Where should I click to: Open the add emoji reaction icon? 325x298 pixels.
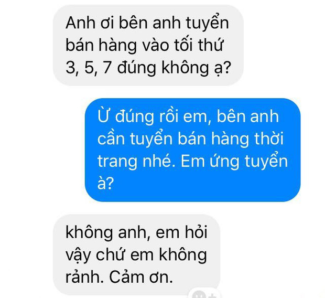[x=204, y=294]
